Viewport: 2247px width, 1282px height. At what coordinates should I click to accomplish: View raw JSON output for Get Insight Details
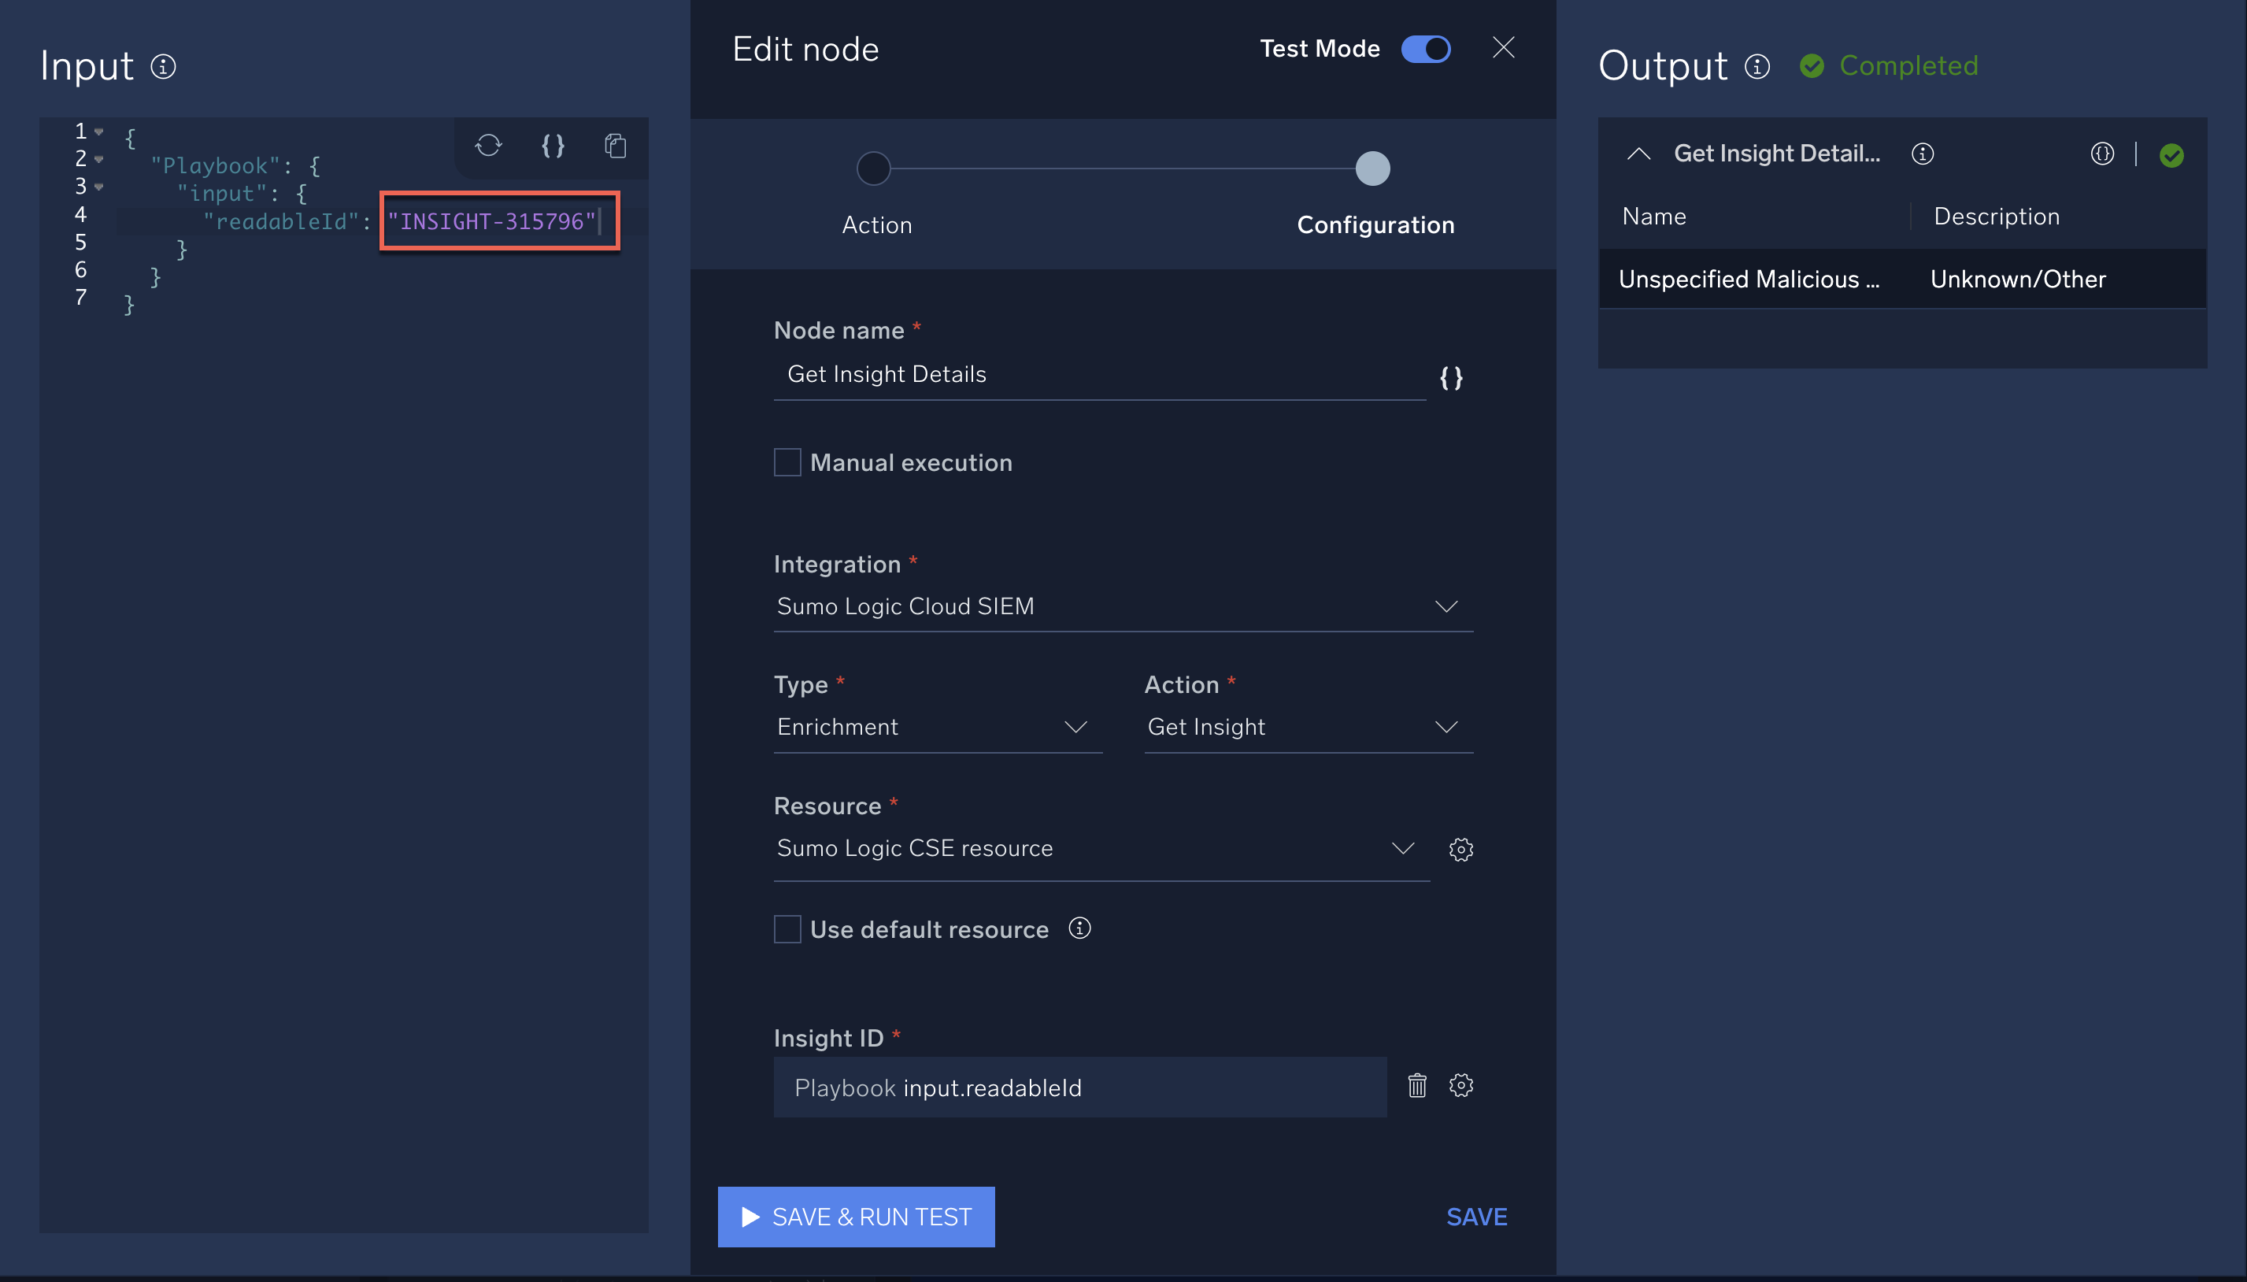point(2103,154)
